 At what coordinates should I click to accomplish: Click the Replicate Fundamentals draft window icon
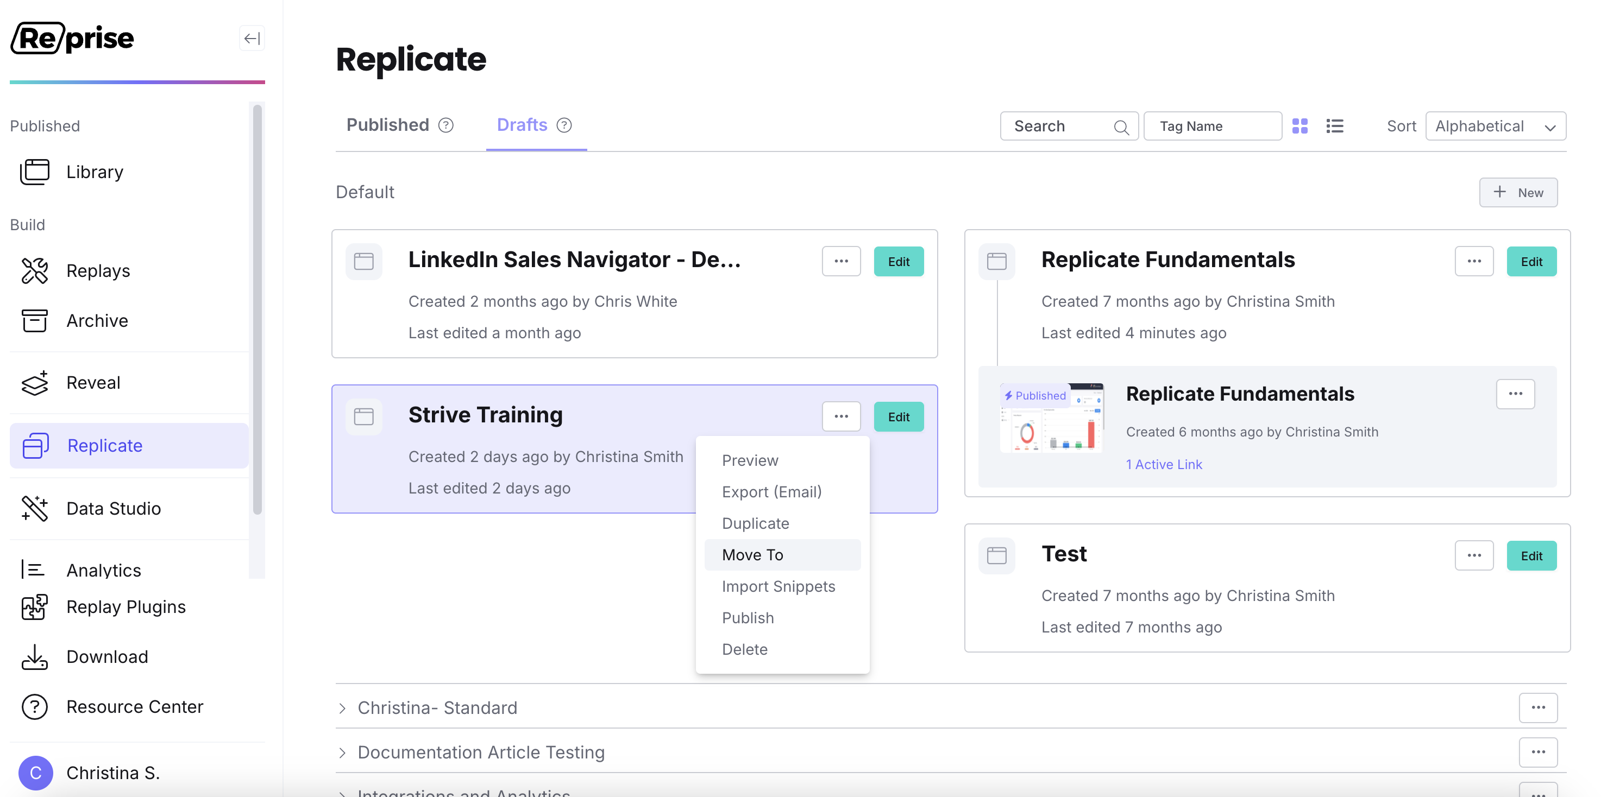996,261
